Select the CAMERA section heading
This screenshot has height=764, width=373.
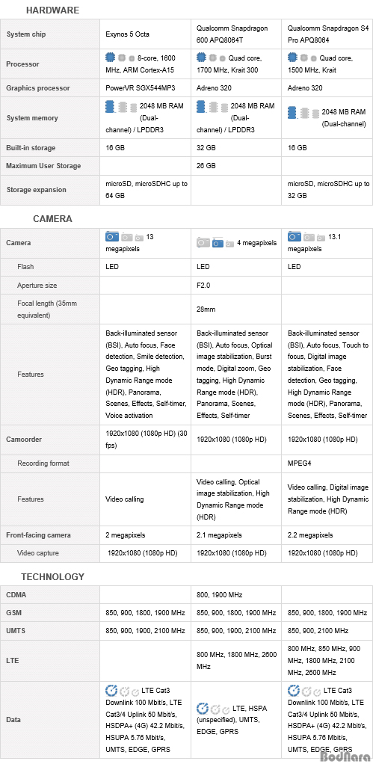pos(52,219)
